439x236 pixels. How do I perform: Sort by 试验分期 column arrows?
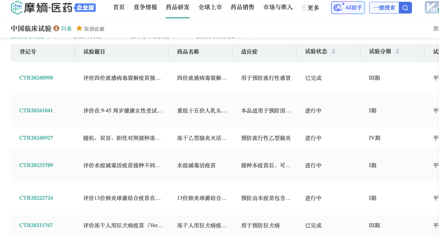(x=397, y=52)
